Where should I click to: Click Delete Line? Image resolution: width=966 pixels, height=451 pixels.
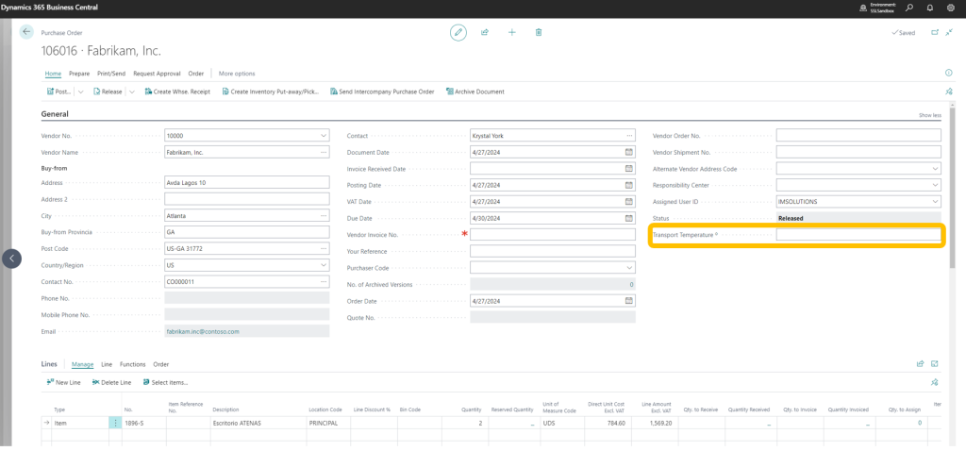coord(111,383)
